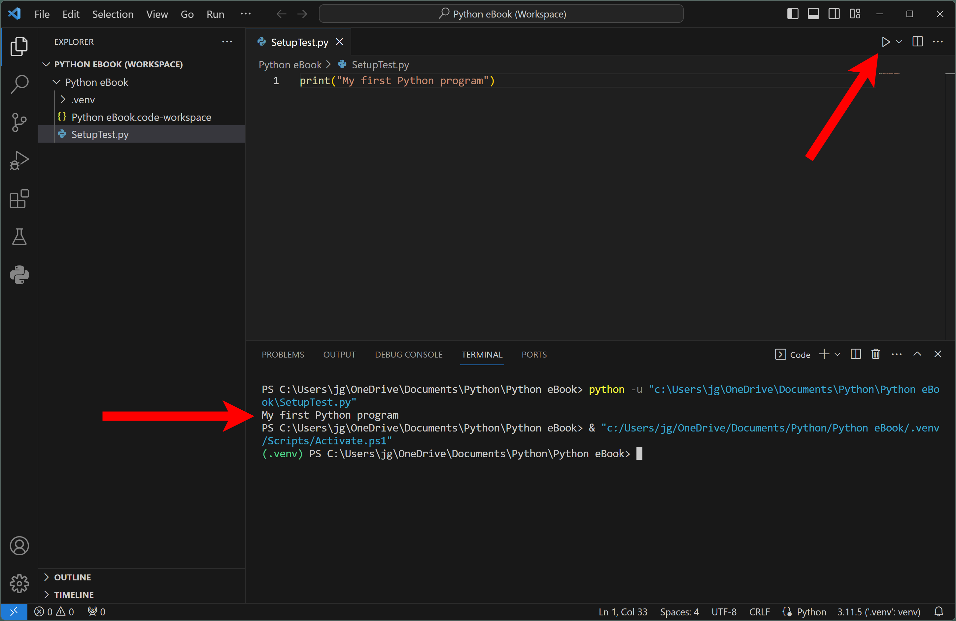Go forward in navigation history
This screenshot has width=956, height=621.
[x=302, y=14]
